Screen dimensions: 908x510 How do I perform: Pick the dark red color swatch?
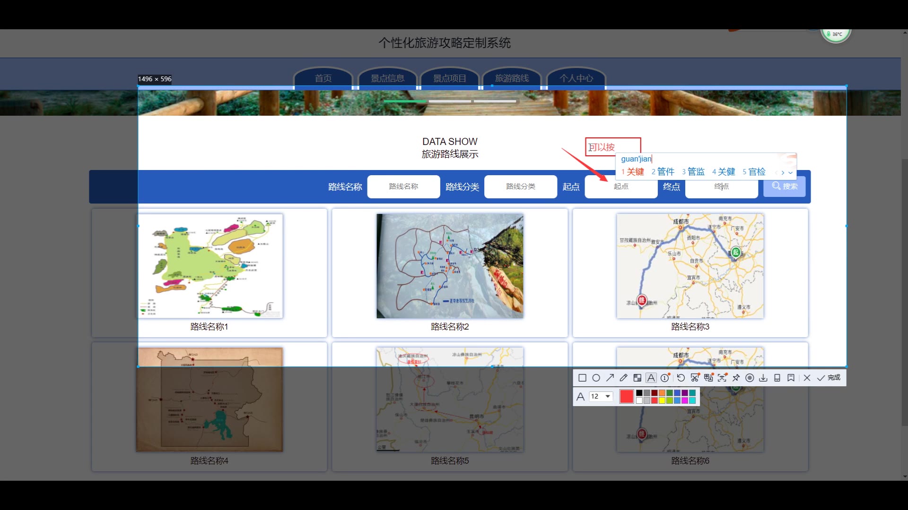coord(655,393)
